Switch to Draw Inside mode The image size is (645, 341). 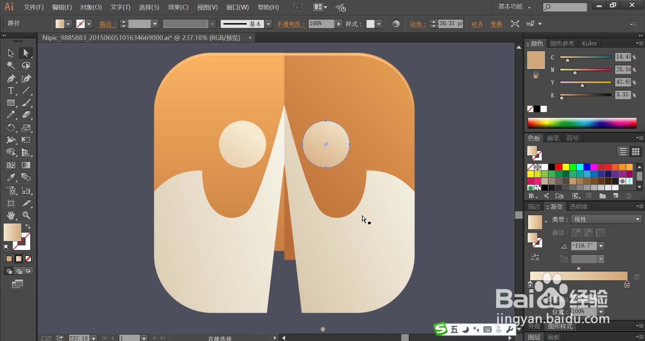[x=28, y=271]
